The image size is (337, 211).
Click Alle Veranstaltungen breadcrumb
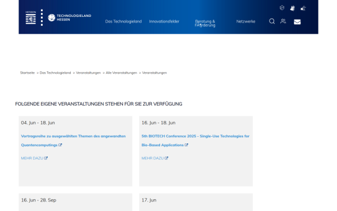point(121,73)
